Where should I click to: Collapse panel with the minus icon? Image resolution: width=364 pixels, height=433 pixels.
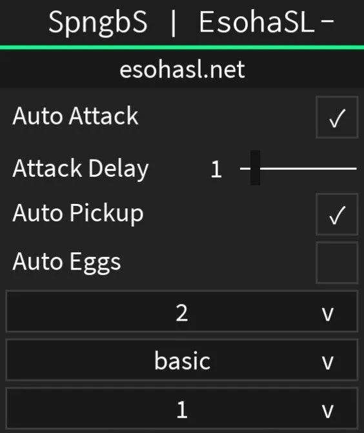point(328,21)
